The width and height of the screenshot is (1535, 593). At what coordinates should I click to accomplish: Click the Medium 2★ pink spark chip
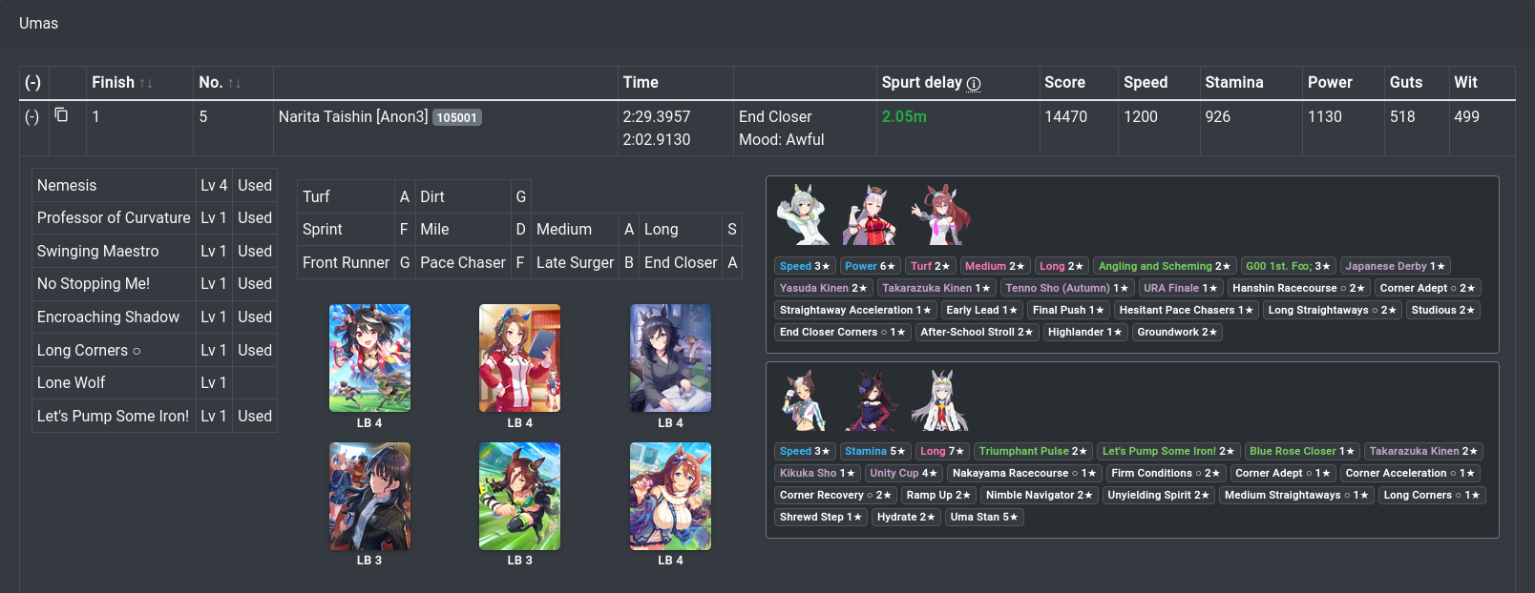click(995, 266)
